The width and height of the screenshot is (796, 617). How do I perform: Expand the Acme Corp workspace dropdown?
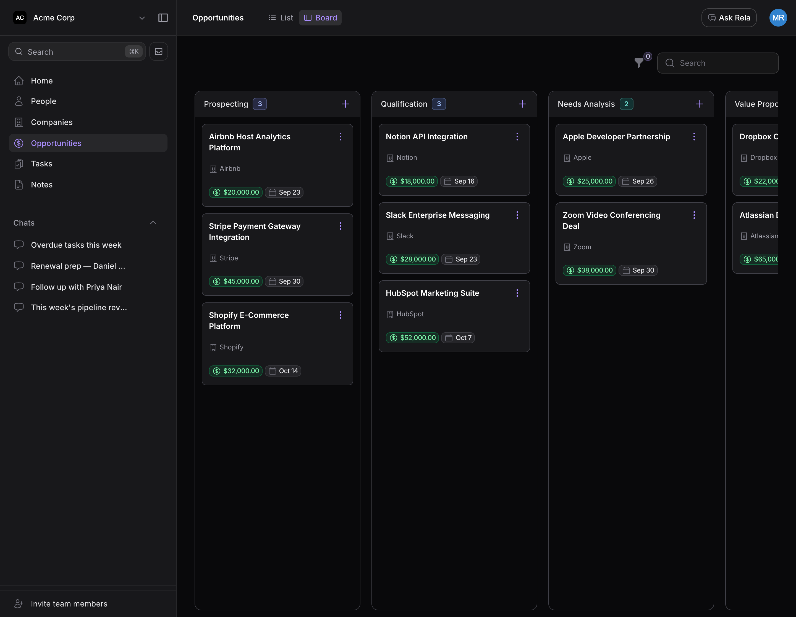pyautogui.click(x=142, y=18)
